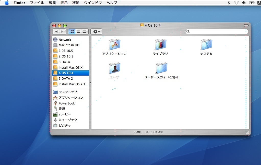Click the window title folder proxy icon
261x165 pixels.
pos(142,25)
